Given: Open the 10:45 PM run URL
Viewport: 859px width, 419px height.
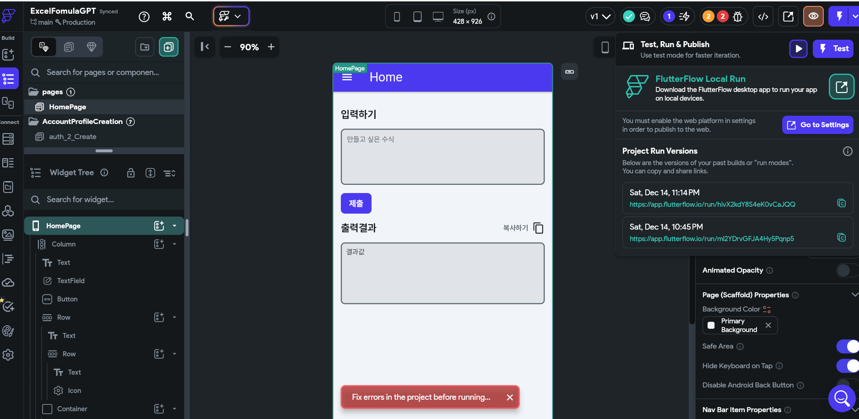Looking at the screenshot, I should coord(712,238).
